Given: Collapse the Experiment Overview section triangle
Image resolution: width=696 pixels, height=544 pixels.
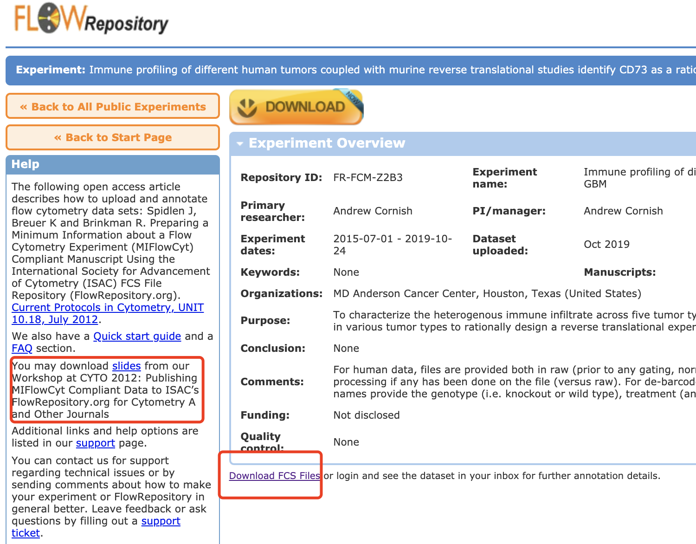Looking at the screenshot, I should pos(240,144).
